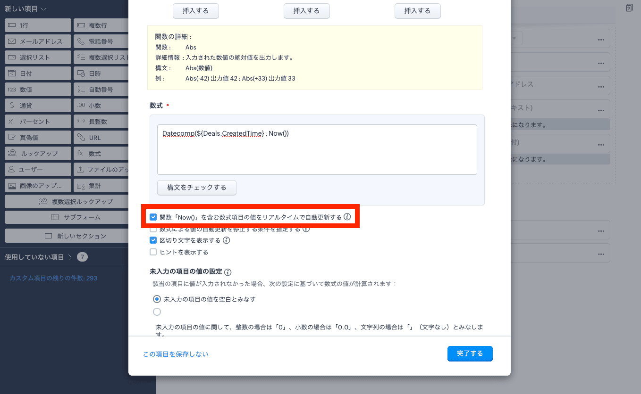Image resolution: width=641 pixels, height=394 pixels.
Task: Enable the ヒントを表示する checkbox
Action: 153,252
